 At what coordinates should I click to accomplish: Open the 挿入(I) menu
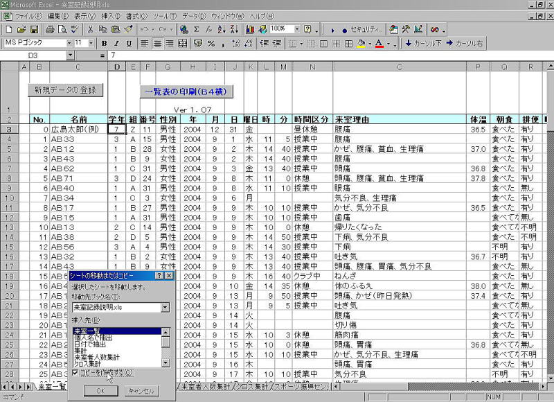click(x=111, y=16)
